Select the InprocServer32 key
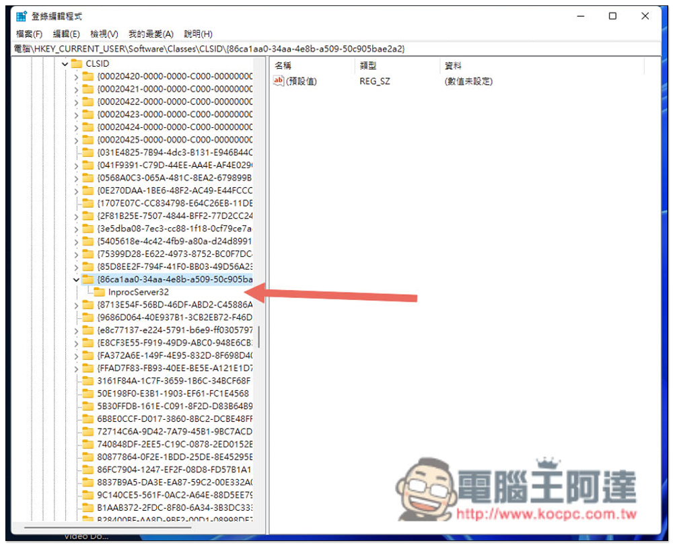 click(x=138, y=292)
